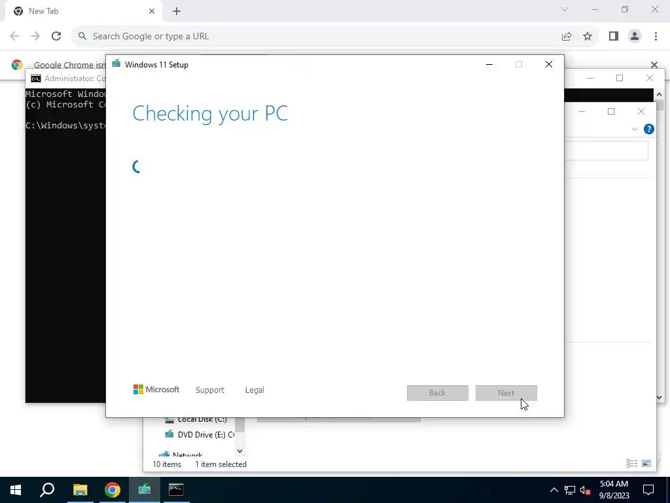Image resolution: width=670 pixels, height=503 pixels.
Task: Close the Windows 11 Setup window
Action: click(x=549, y=65)
